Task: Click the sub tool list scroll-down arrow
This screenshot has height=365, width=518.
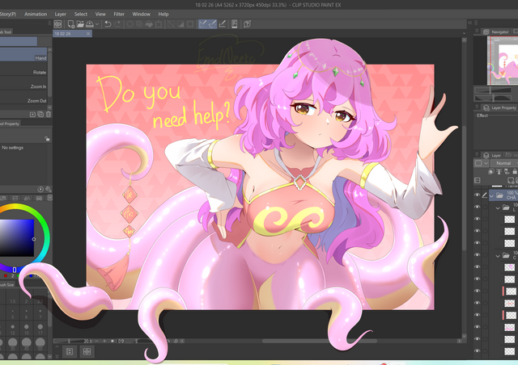Action: click(x=50, y=107)
